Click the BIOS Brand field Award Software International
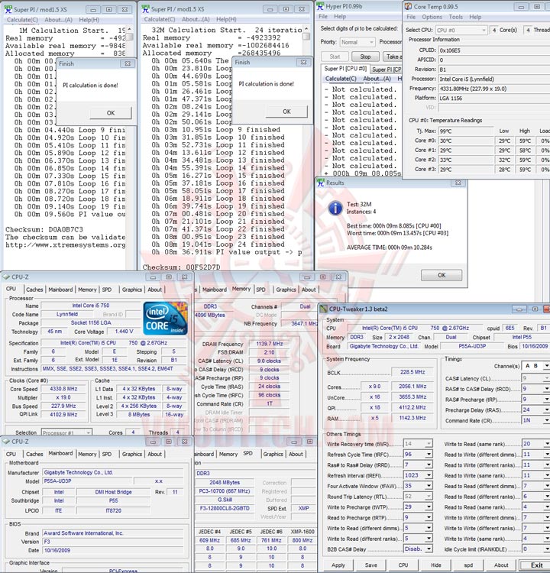The width and height of the screenshot is (550, 573). (x=112, y=533)
